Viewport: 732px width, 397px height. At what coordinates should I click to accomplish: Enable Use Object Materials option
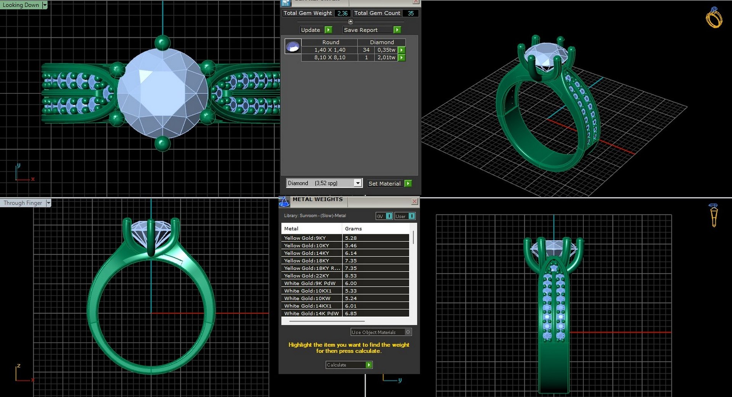pos(408,332)
